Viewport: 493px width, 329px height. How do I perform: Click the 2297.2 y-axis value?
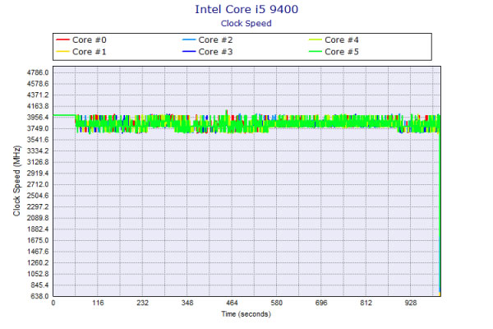[38, 206]
